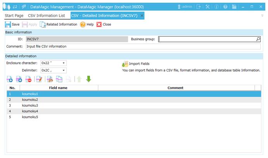Move field down with green arrow
The width and height of the screenshot is (268, 158).
tap(89, 79)
